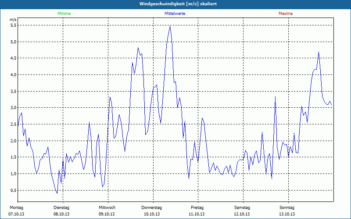The width and height of the screenshot is (351, 219).
Task: Click the date 08.10.13
Action: [x=61, y=214]
